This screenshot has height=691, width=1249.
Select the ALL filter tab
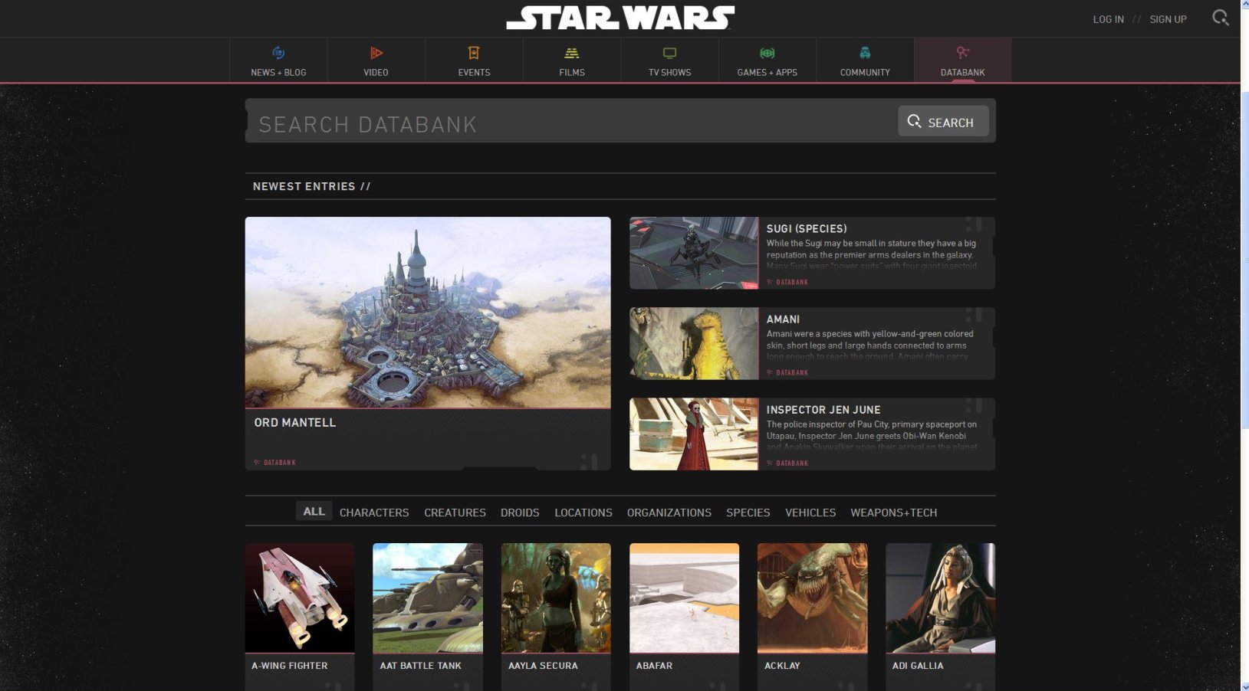(314, 511)
